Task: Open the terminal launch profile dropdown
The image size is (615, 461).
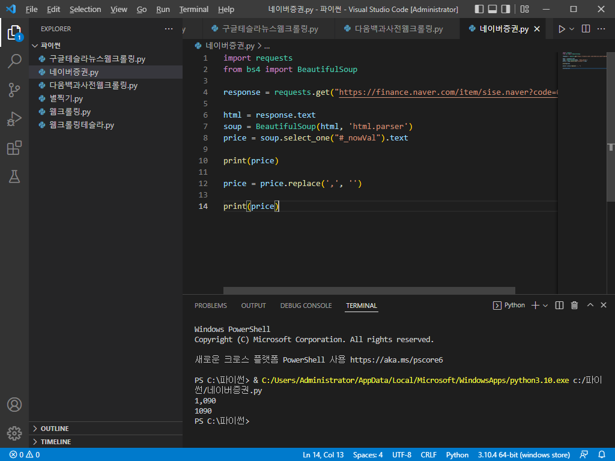Action: coord(545,306)
